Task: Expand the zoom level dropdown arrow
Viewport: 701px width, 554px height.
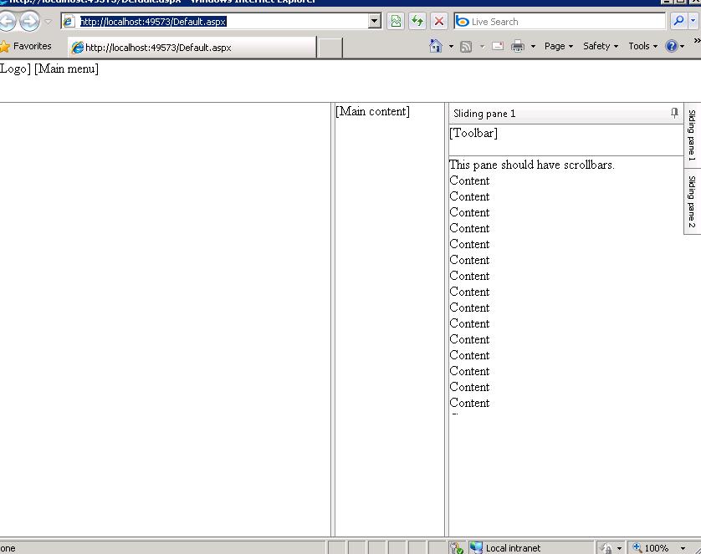Action: pyautogui.click(x=683, y=548)
